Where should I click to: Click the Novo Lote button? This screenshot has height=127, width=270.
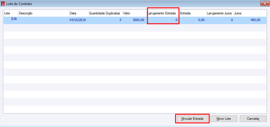pos(224,119)
